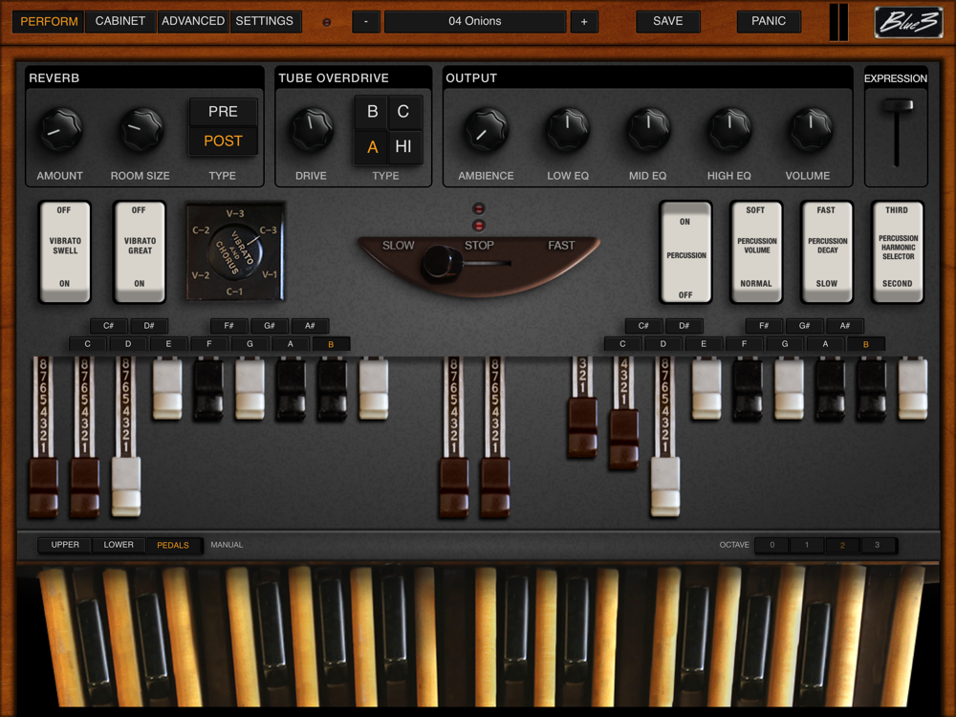Click the PANIC button
Image resolution: width=956 pixels, height=717 pixels.
click(x=769, y=21)
